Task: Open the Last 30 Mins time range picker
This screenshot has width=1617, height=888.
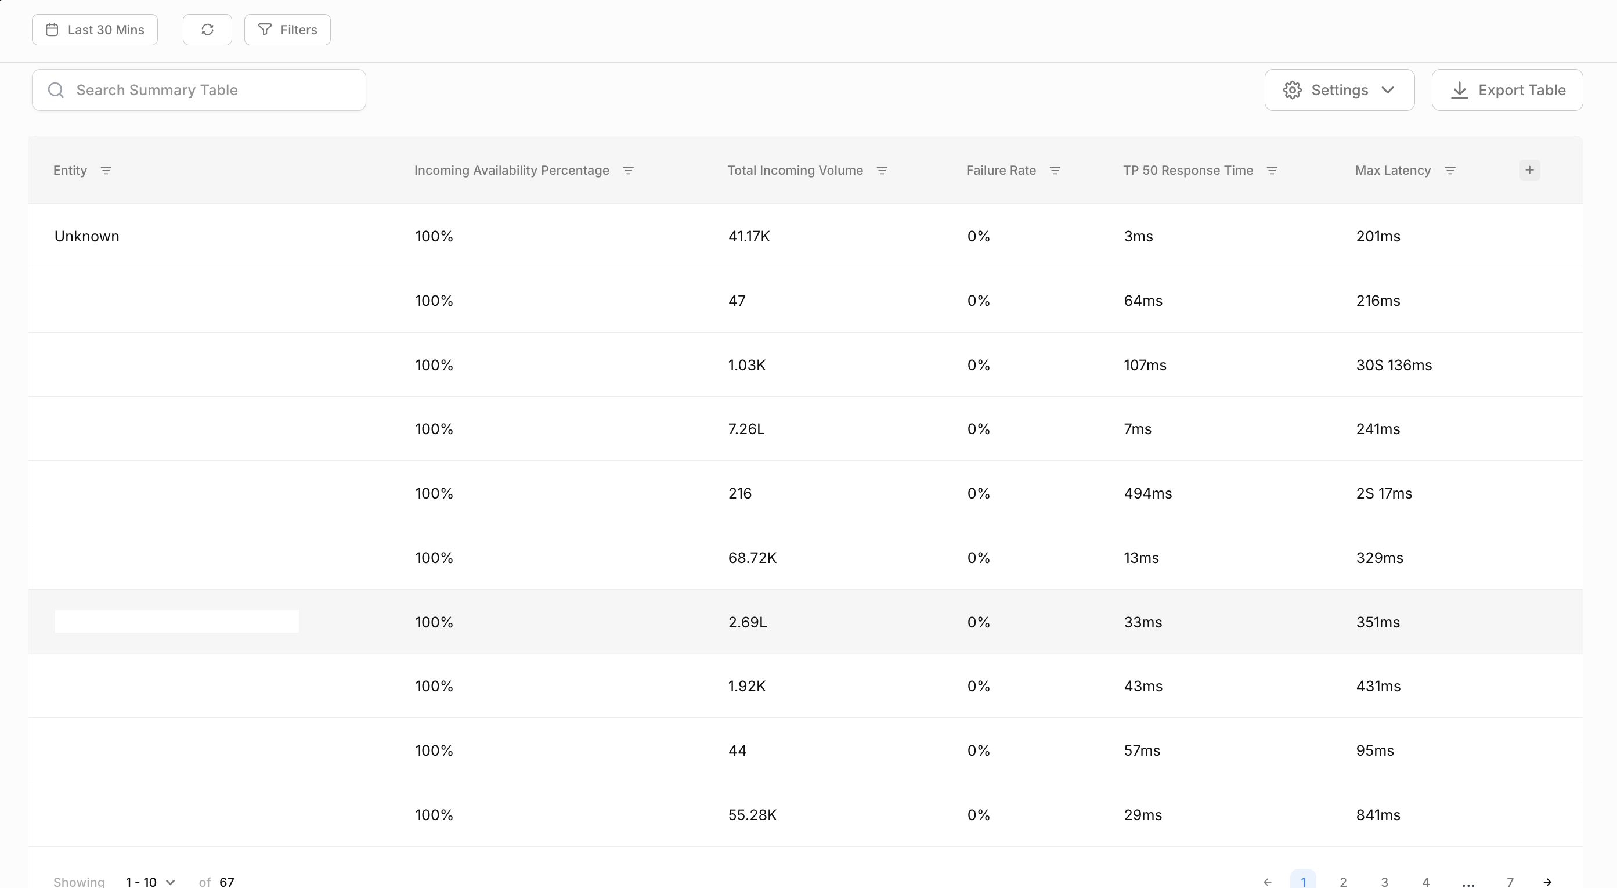Action: [x=95, y=30]
